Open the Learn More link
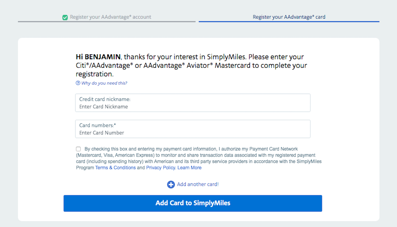Image resolution: width=397 pixels, height=227 pixels. [189, 168]
